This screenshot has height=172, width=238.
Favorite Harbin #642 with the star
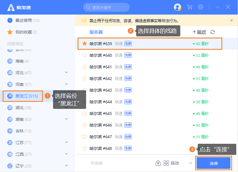pyautogui.click(x=84, y=78)
